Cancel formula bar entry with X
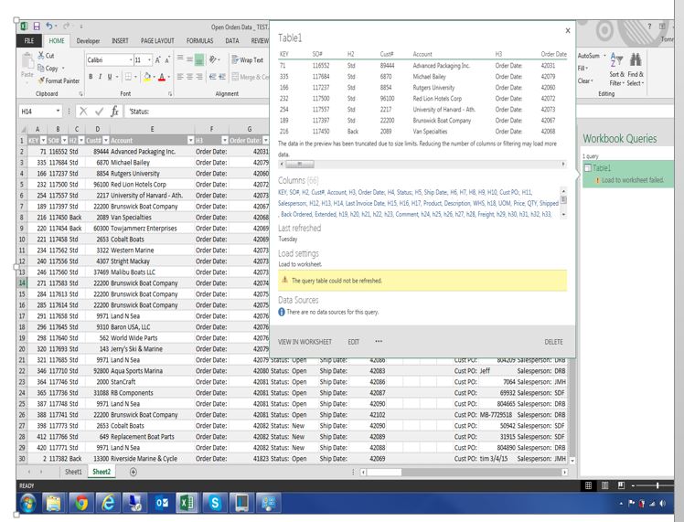 click(x=83, y=112)
